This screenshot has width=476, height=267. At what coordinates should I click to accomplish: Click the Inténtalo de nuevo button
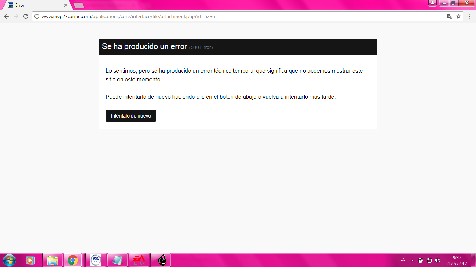coord(131,116)
